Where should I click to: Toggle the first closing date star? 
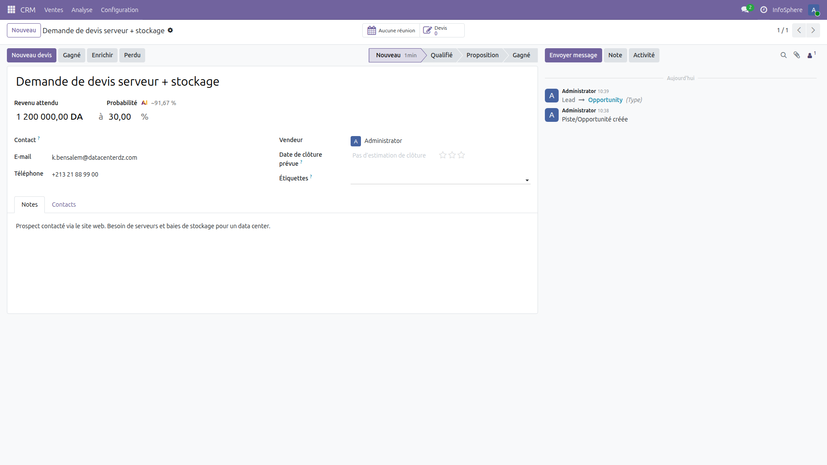click(x=442, y=155)
